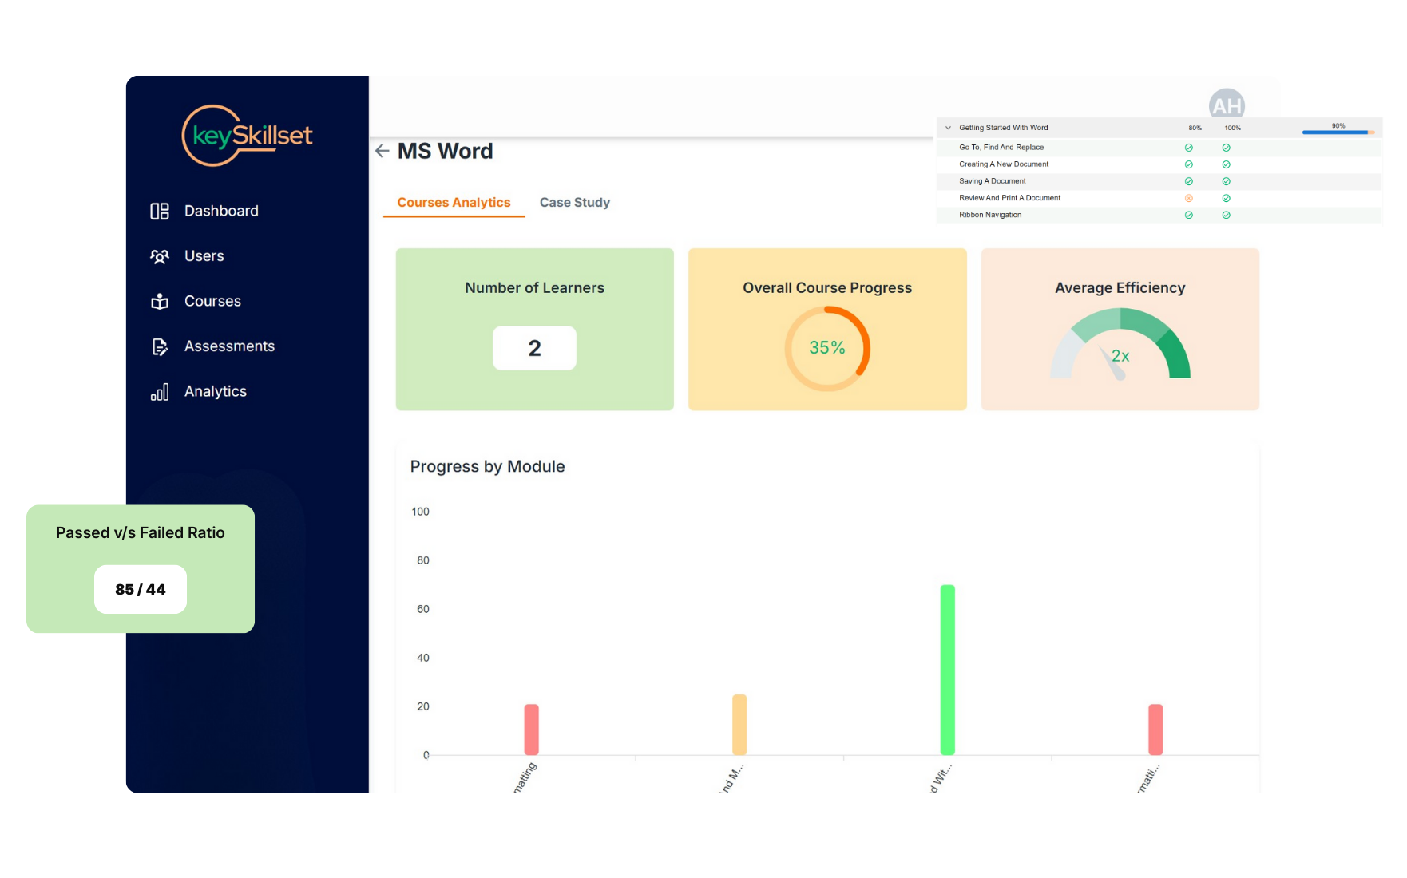Click the 90% blue progress bar
The image size is (1407, 878).
(x=1338, y=132)
